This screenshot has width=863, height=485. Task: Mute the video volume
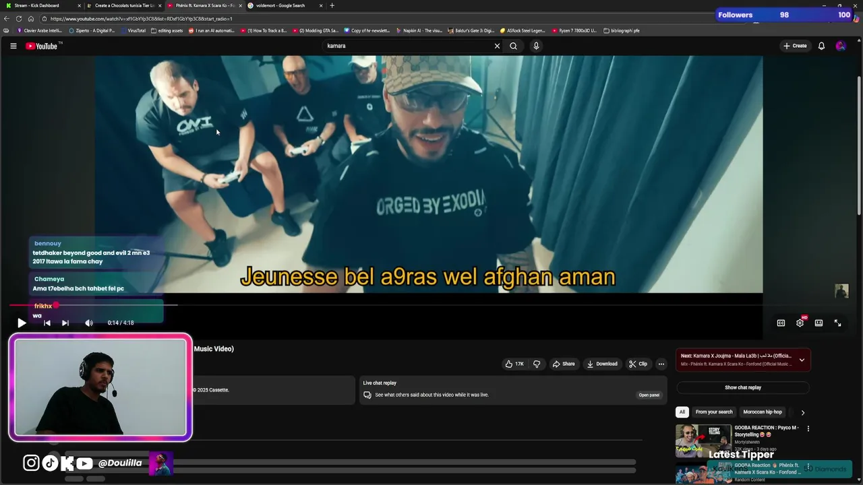89,323
